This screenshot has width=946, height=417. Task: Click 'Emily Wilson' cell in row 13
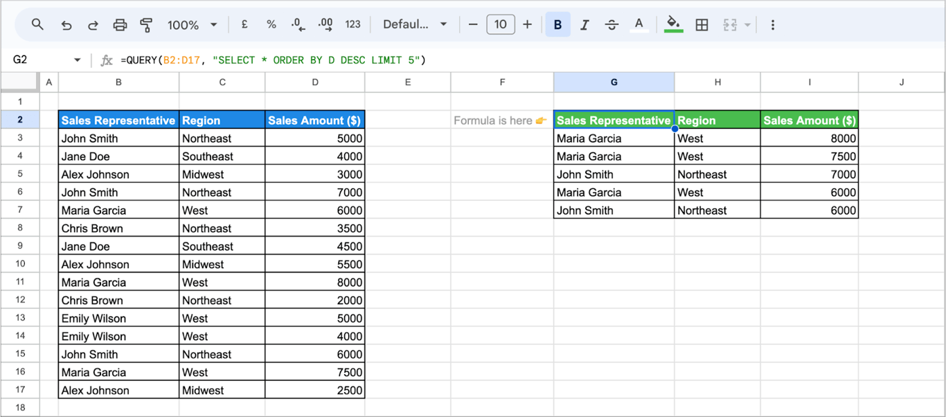(x=118, y=318)
